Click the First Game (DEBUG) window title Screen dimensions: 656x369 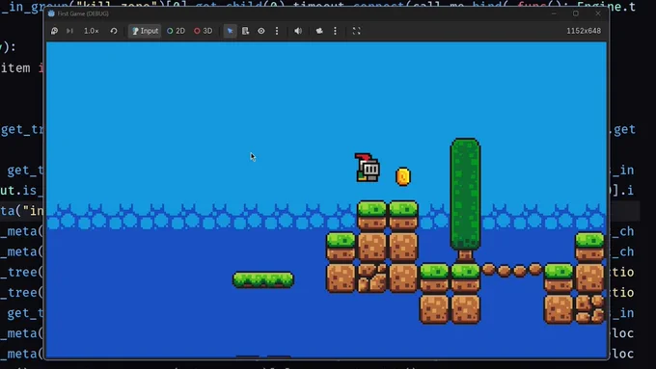point(83,13)
